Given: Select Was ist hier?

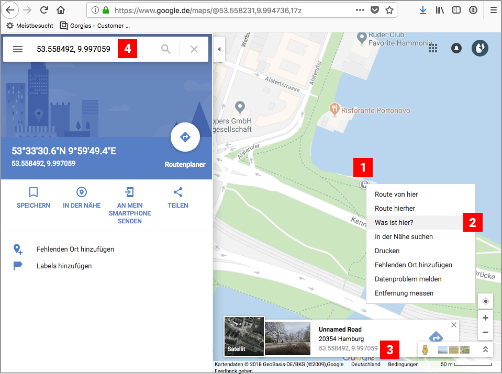Looking at the screenshot, I should [x=420, y=222].
